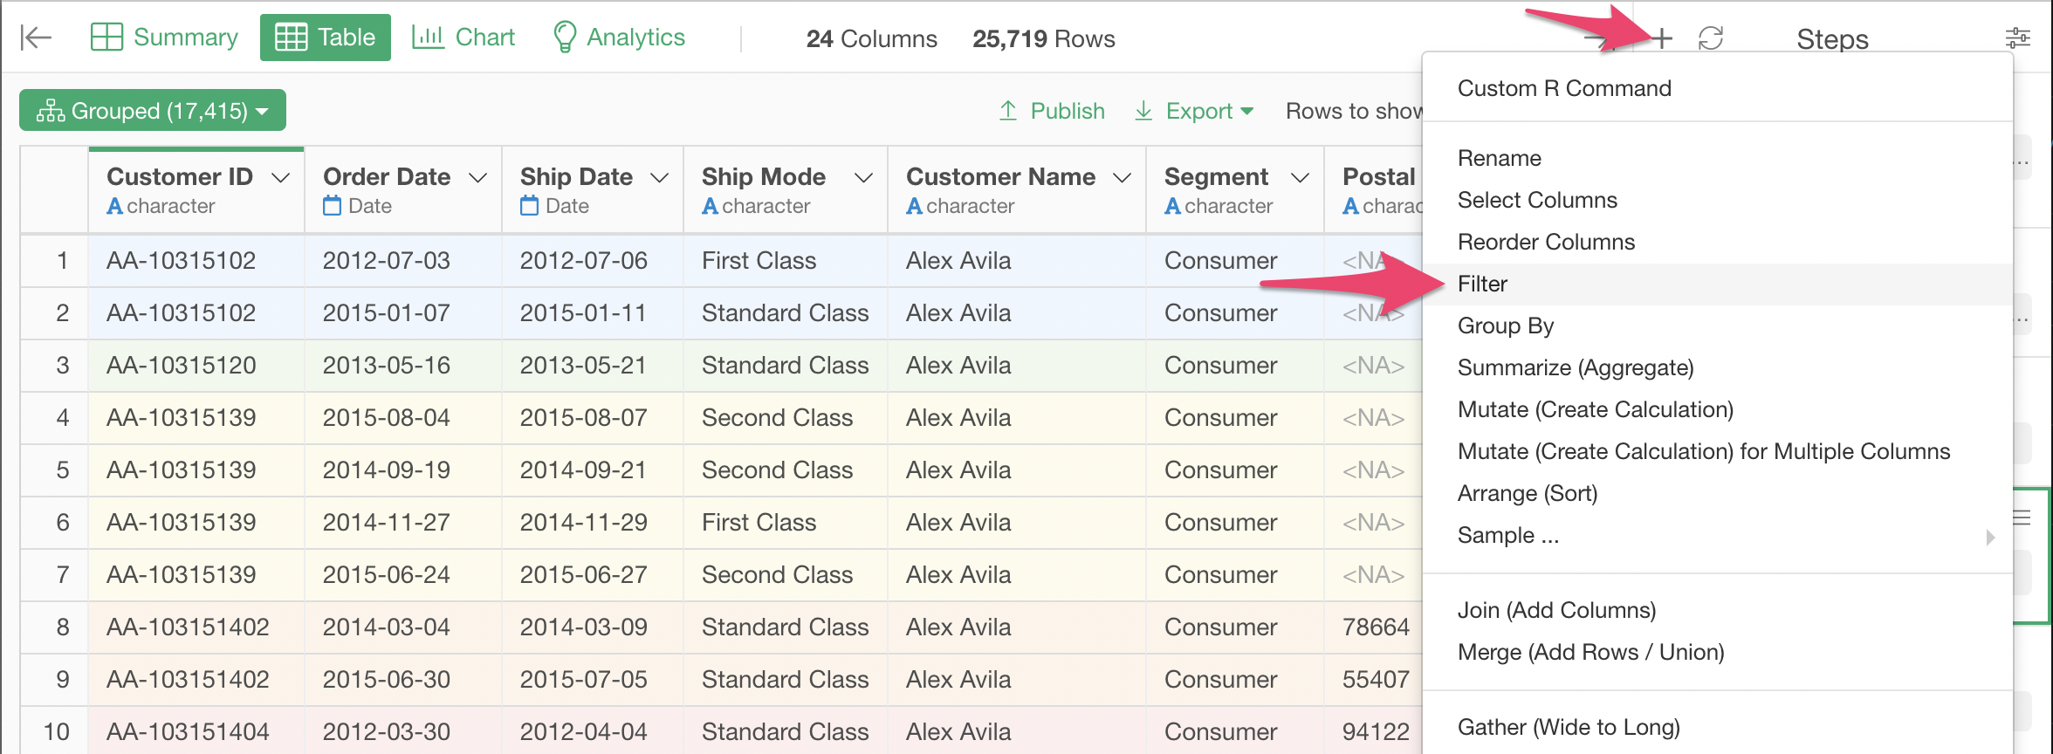Open the Chart view
Screen dimensions: 2053x754
click(x=463, y=38)
